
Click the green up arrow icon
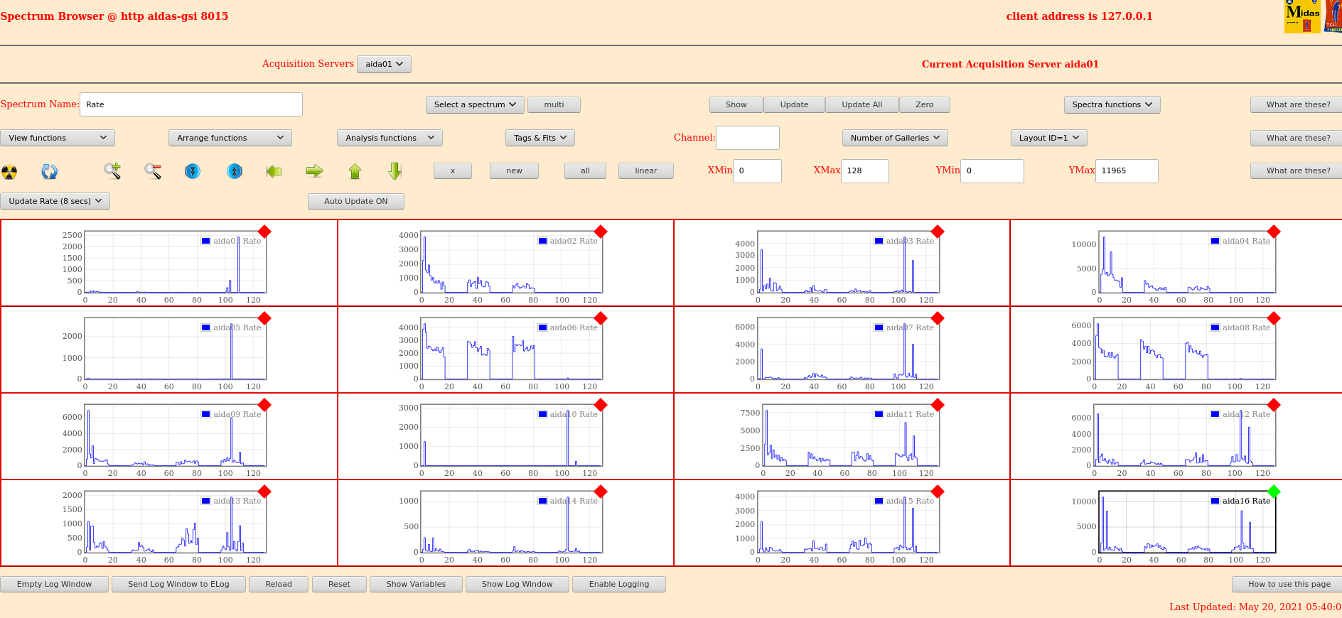(x=355, y=171)
